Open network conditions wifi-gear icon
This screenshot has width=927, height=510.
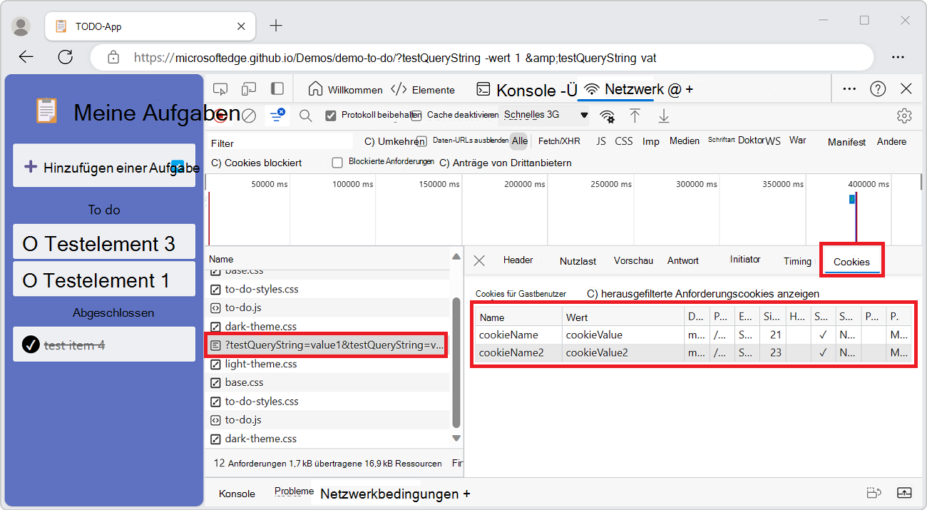[607, 116]
